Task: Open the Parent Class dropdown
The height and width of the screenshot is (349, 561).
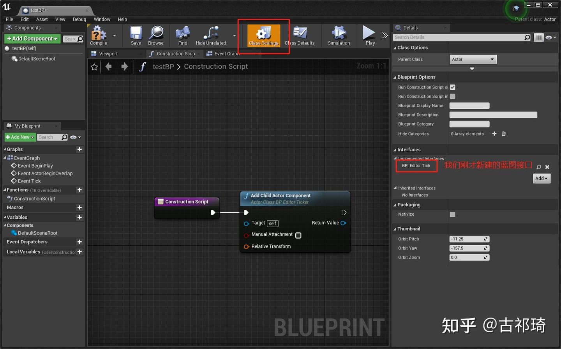Action: tap(473, 59)
